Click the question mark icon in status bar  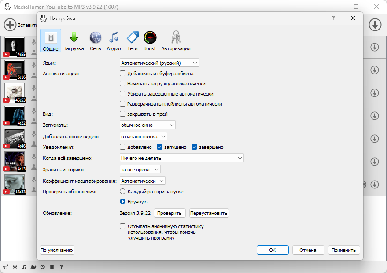click(x=61, y=267)
